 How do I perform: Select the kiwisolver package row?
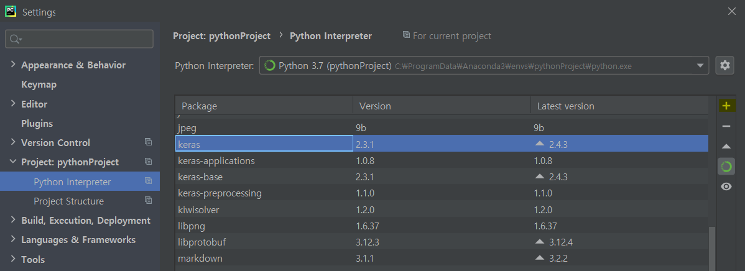pyautogui.click(x=442, y=209)
